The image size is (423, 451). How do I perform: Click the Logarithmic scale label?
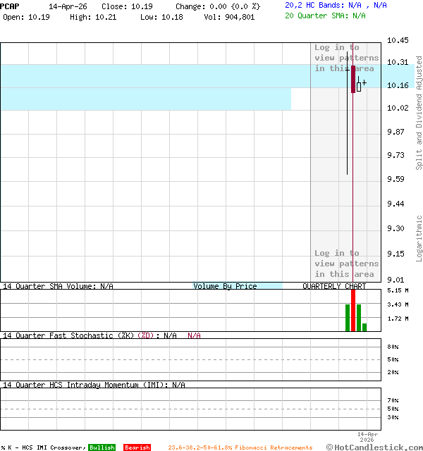419,238
